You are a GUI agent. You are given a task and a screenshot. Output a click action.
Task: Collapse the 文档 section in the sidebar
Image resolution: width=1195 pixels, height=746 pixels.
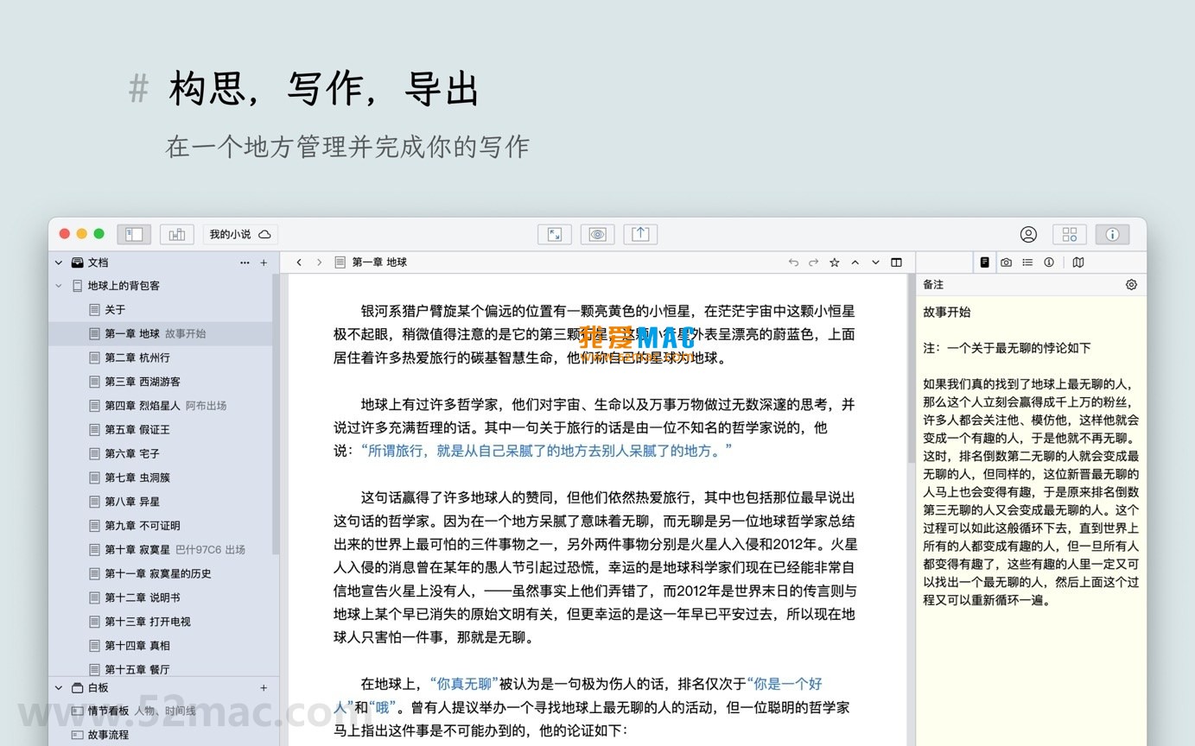58,262
